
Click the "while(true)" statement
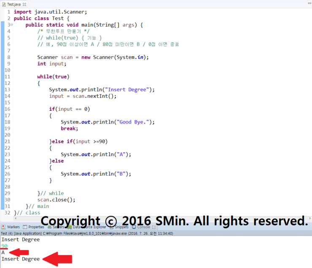[x=53, y=77]
